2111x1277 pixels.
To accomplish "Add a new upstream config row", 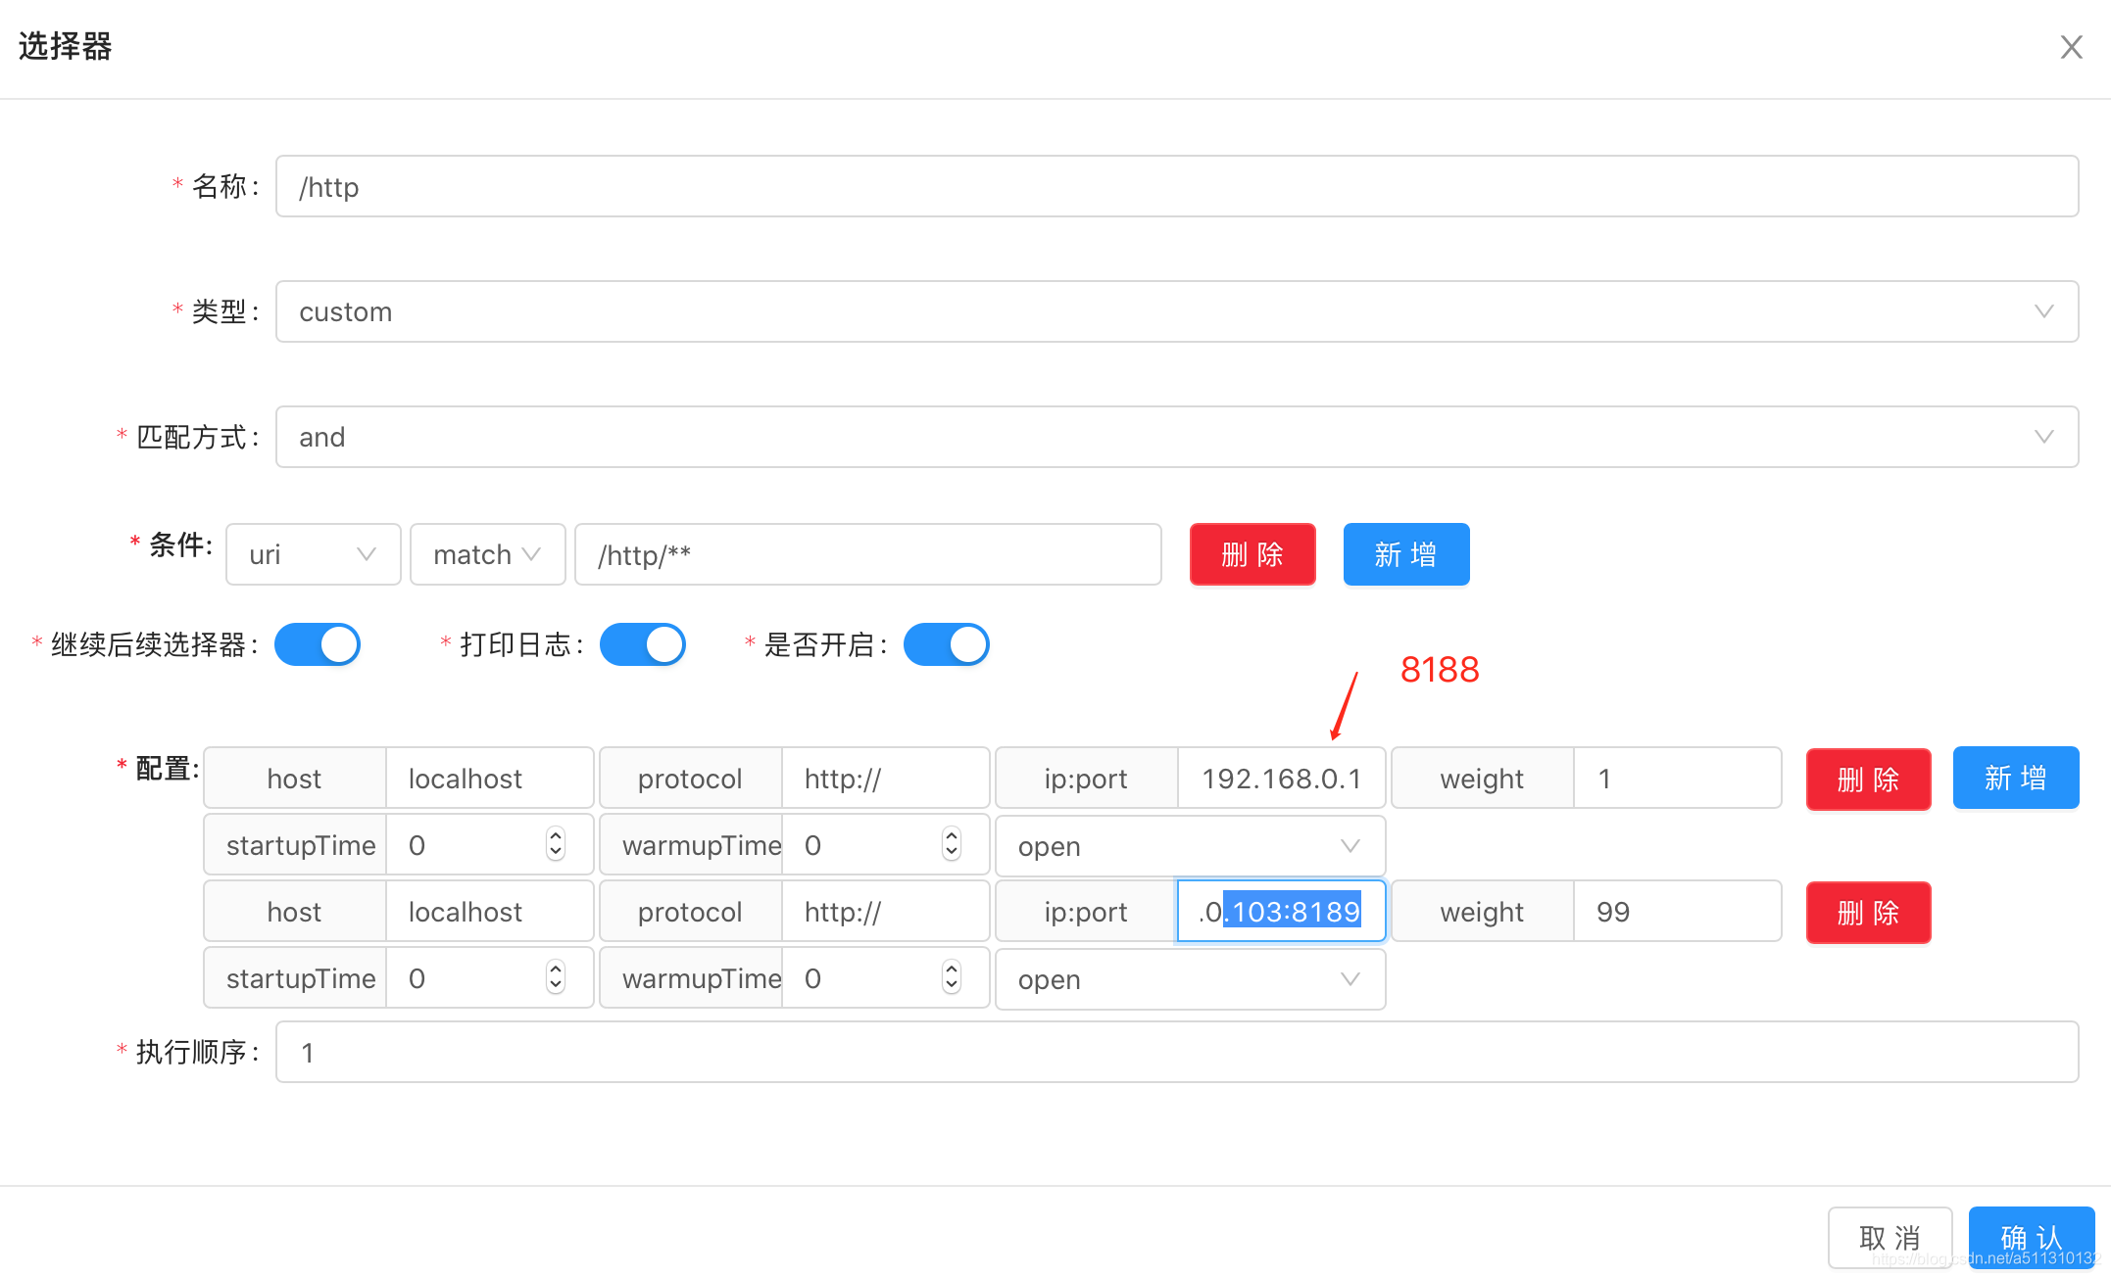I will point(2015,779).
